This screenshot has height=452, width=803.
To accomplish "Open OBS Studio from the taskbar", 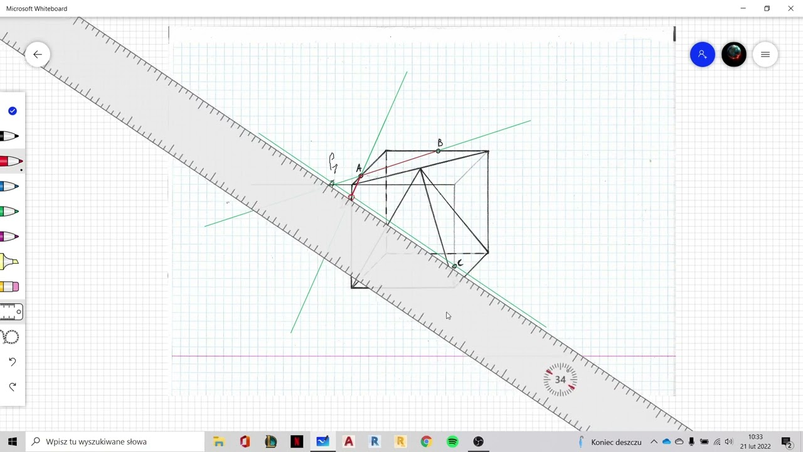I will 478,441.
